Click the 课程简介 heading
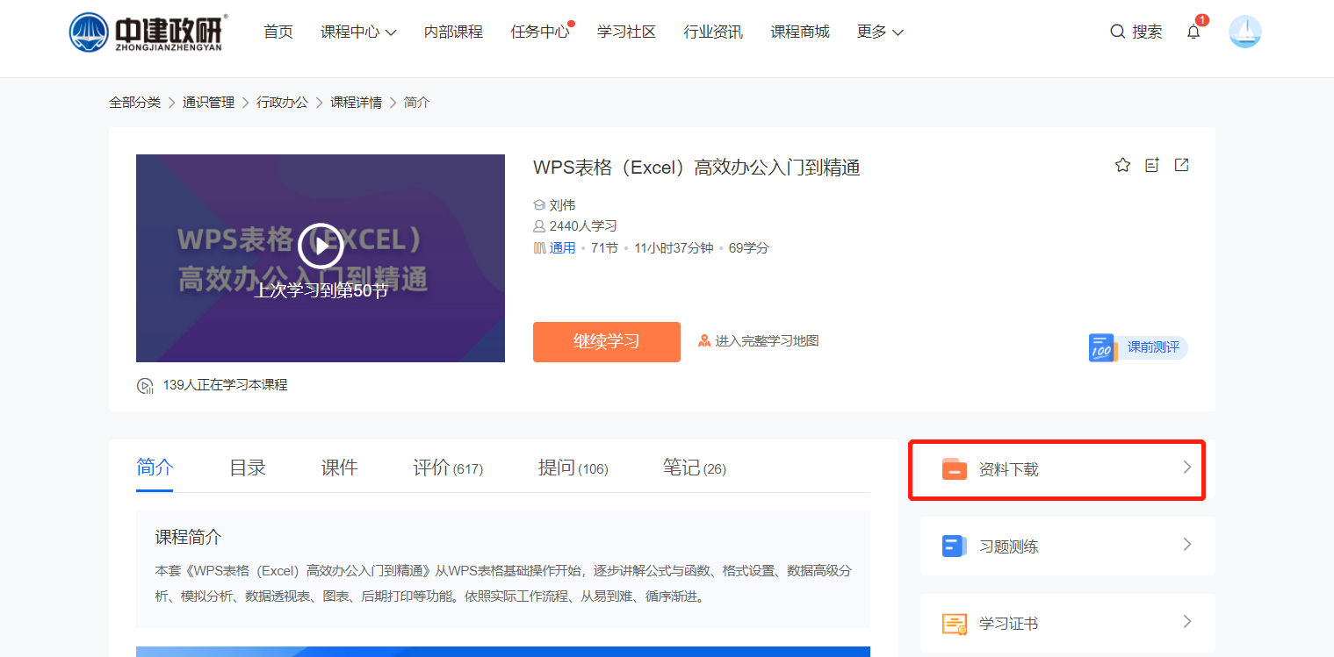Viewport: 1334px width, 657px height. pyautogui.click(x=188, y=537)
